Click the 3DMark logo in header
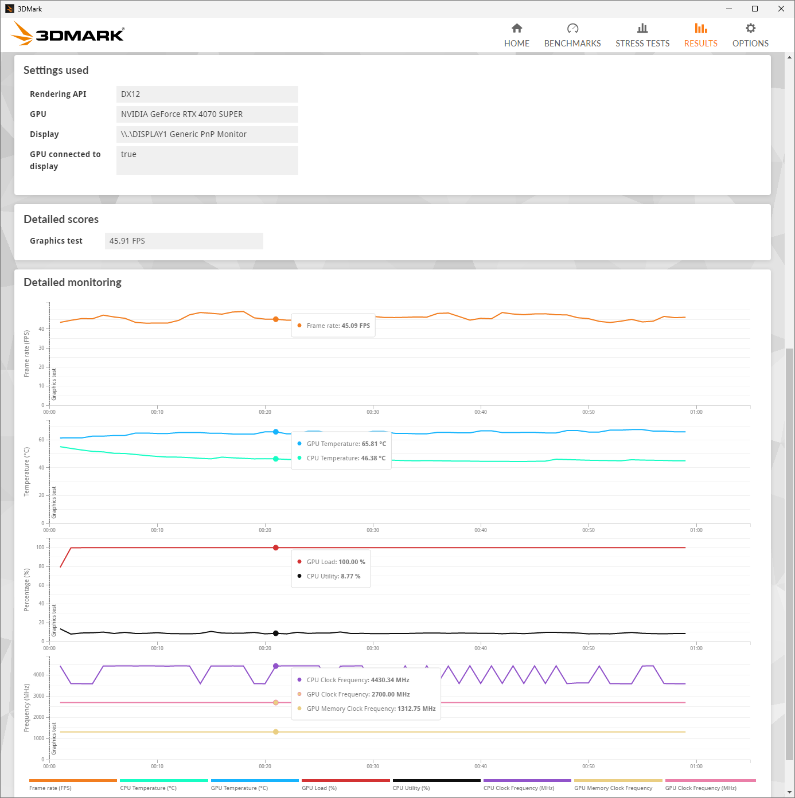This screenshot has height=798, width=795. [68, 34]
